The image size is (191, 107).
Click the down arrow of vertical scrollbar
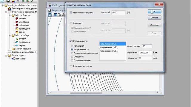tap(161, 89)
